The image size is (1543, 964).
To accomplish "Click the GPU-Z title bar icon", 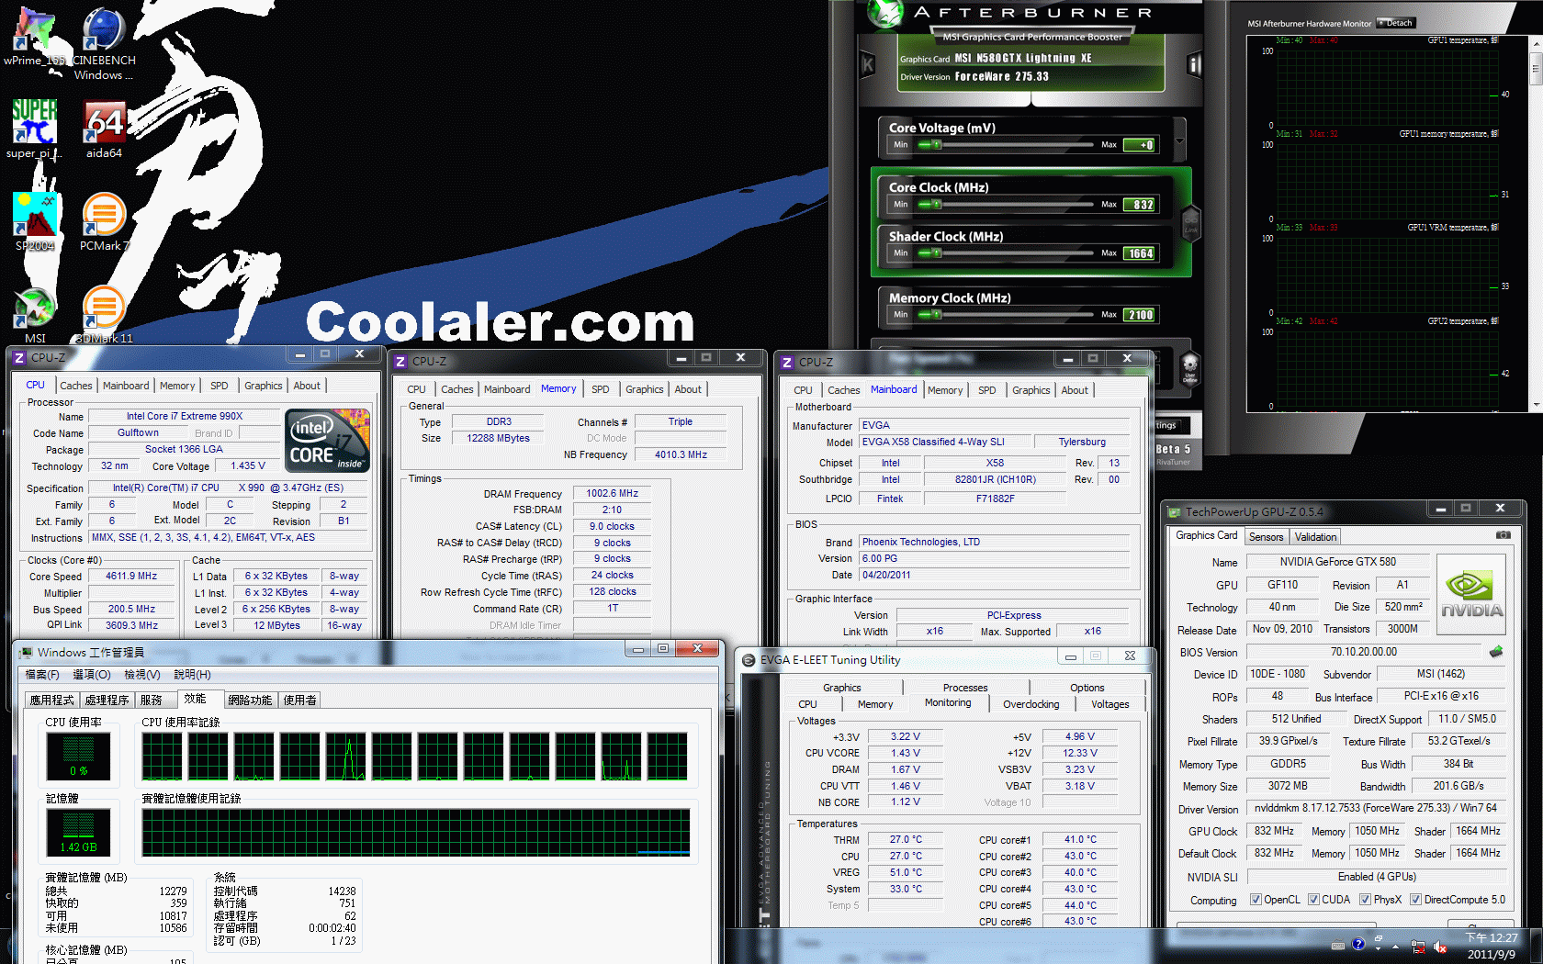I will point(1174,512).
